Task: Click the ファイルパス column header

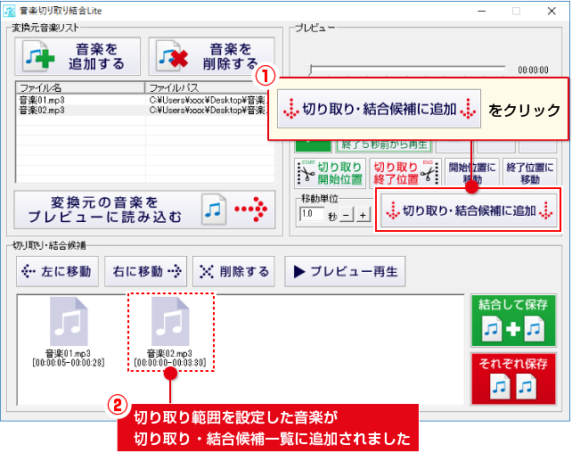Action: [208, 87]
